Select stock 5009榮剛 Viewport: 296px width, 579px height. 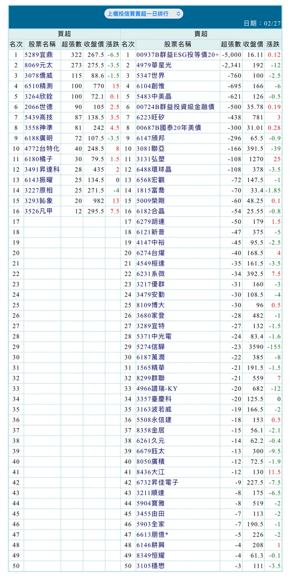(x=150, y=201)
